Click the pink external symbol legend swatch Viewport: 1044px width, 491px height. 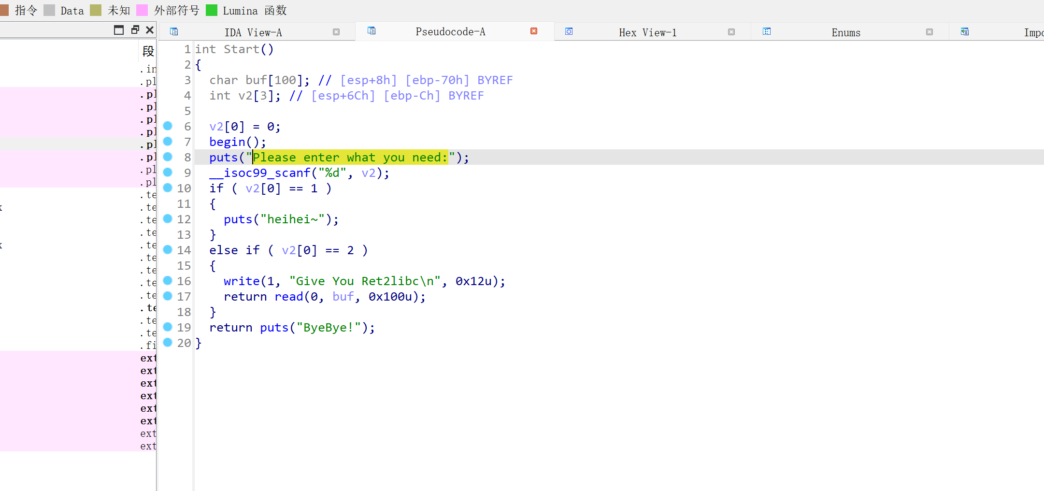click(143, 11)
